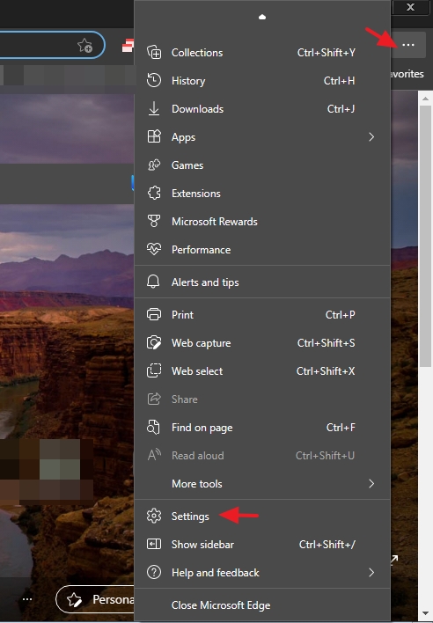Click the Ctrl+H shortcut text
The image size is (433, 623).
(x=339, y=81)
